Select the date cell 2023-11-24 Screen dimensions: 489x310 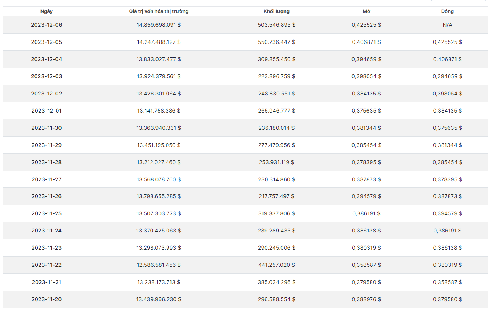(x=46, y=231)
